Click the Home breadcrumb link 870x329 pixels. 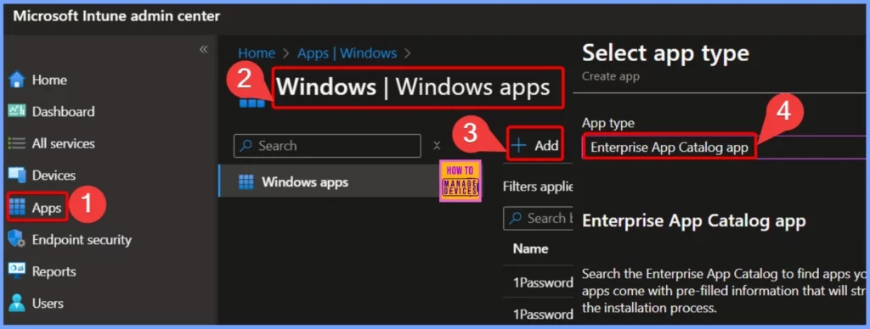pyautogui.click(x=257, y=53)
